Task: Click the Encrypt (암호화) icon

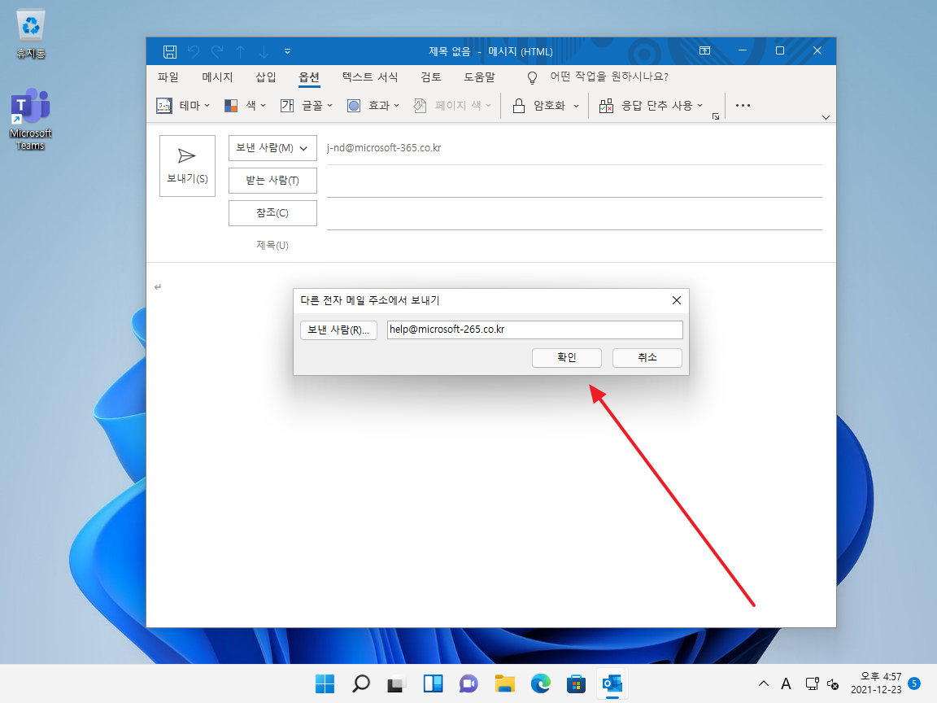Action: click(x=518, y=105)
